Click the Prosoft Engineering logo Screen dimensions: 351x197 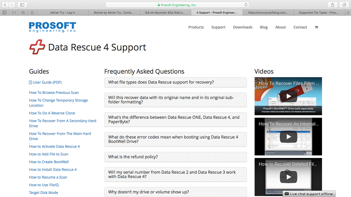point(52,27)
